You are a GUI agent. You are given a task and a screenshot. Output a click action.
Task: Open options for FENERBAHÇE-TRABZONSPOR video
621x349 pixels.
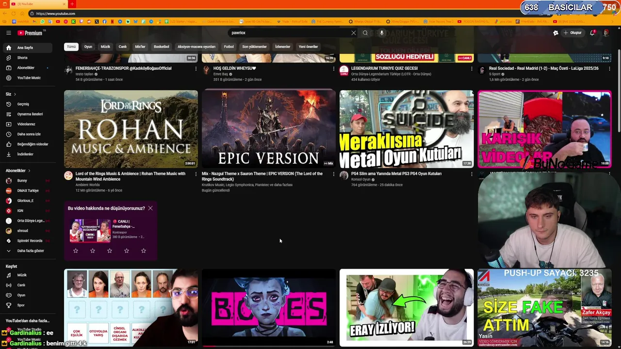(x=196, y=69)
